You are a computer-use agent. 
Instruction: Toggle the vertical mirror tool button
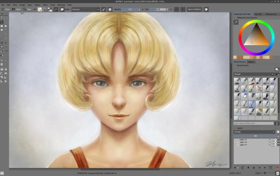click(182, 9)
